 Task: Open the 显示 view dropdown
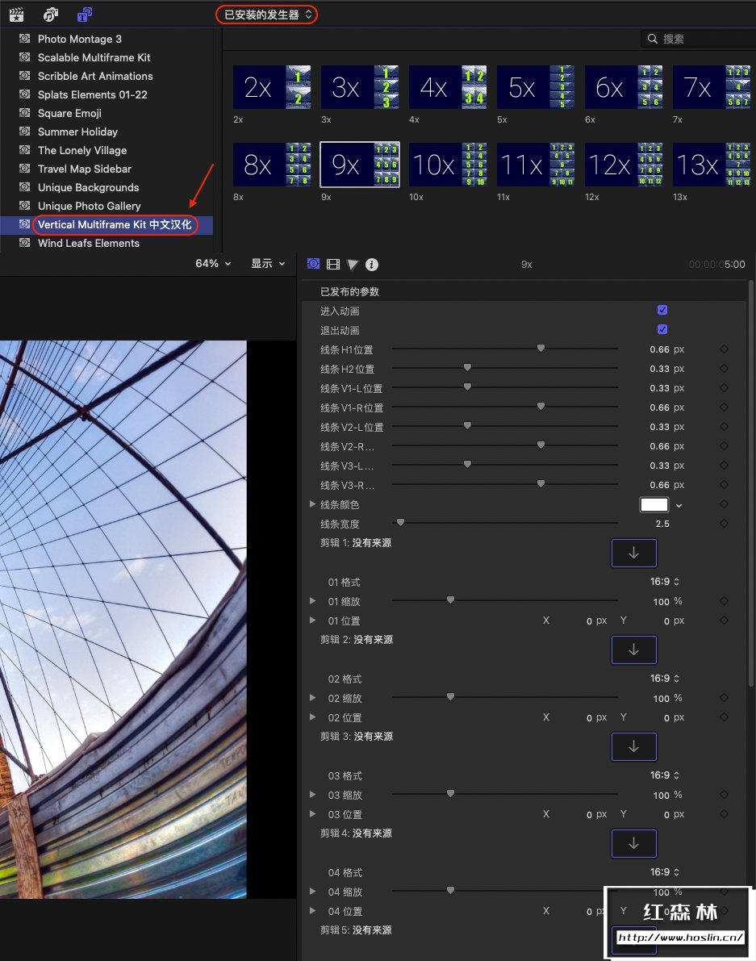[269, 264]
